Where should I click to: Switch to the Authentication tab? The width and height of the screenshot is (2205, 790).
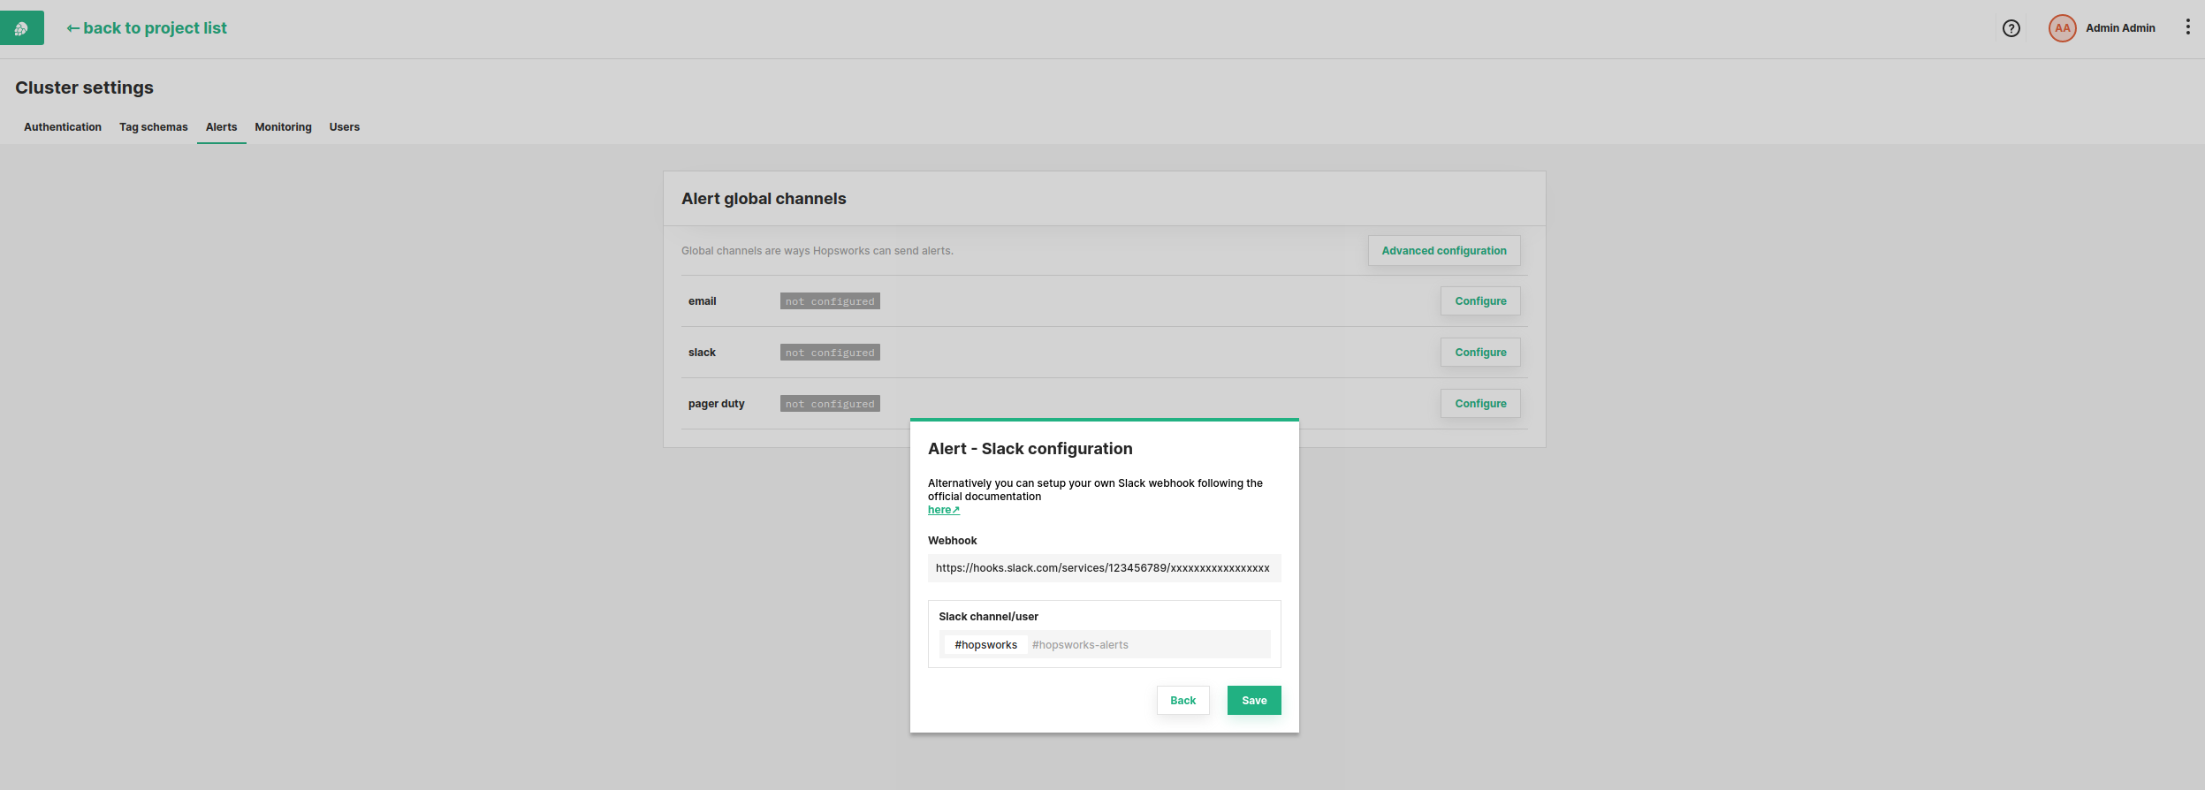63,127
